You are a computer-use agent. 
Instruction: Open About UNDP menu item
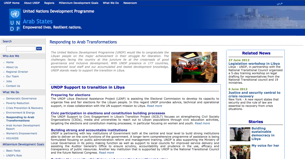[32, 3]
